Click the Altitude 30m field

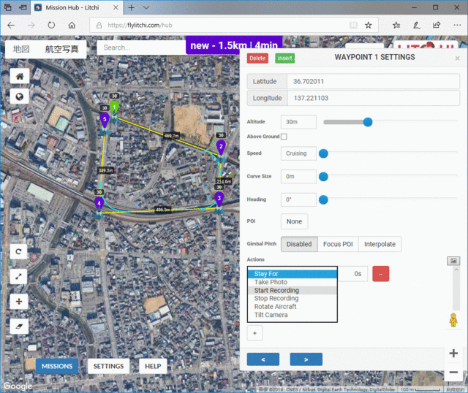point(298,122)
